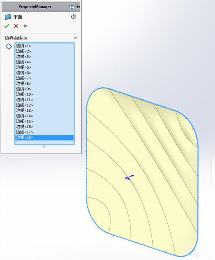The image size is (215, 260).
Task: Pin the PropertyManager with pushpin below title
Action: 25,26
